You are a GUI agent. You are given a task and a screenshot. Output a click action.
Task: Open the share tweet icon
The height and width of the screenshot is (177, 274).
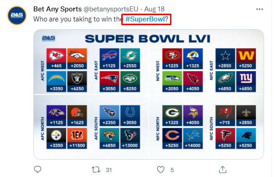coord(222,170)
